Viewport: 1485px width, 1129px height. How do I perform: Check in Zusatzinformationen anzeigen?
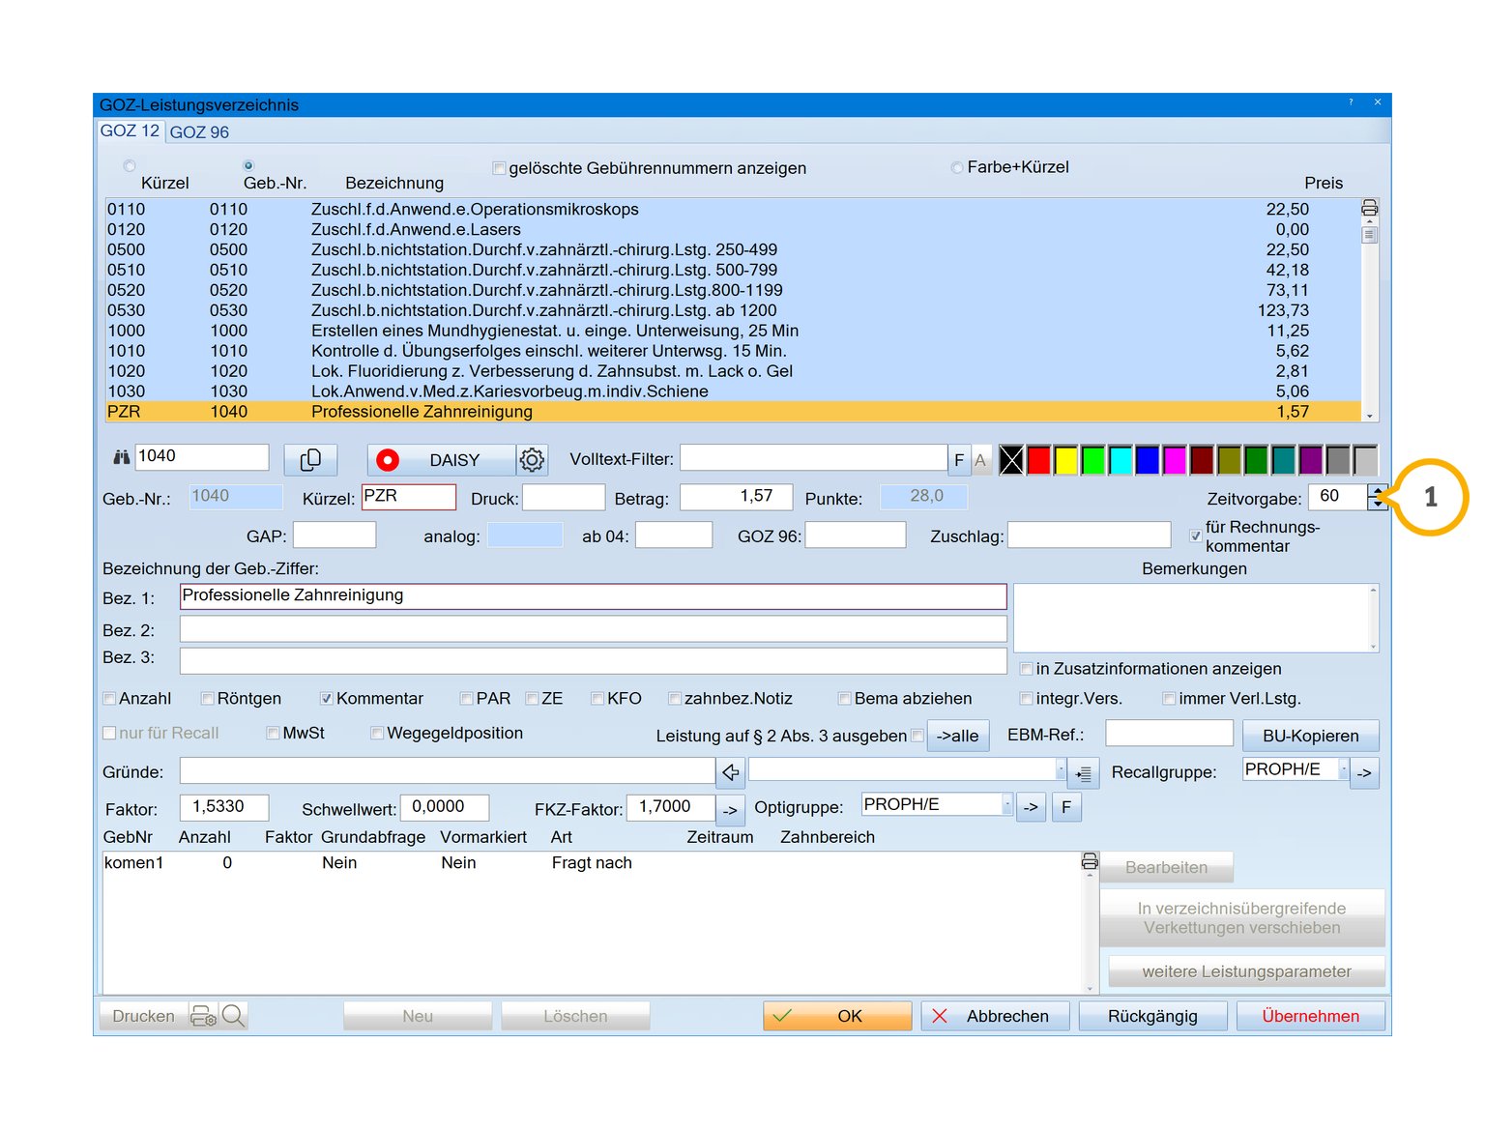coord(1026,669)
